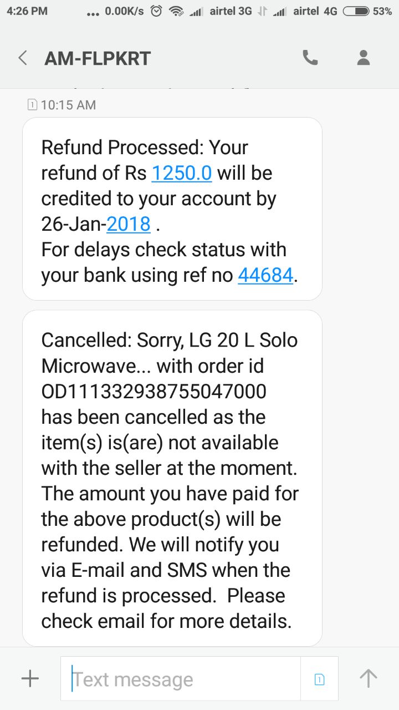Open reference number 44684 link
Screen dimensions: 399x710
[265, 275]
